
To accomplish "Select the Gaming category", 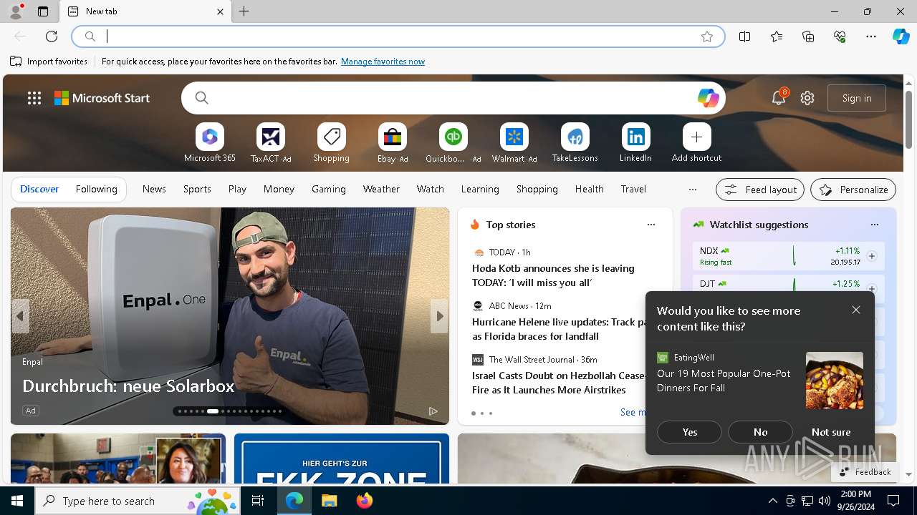I will (x=329, y=190).
